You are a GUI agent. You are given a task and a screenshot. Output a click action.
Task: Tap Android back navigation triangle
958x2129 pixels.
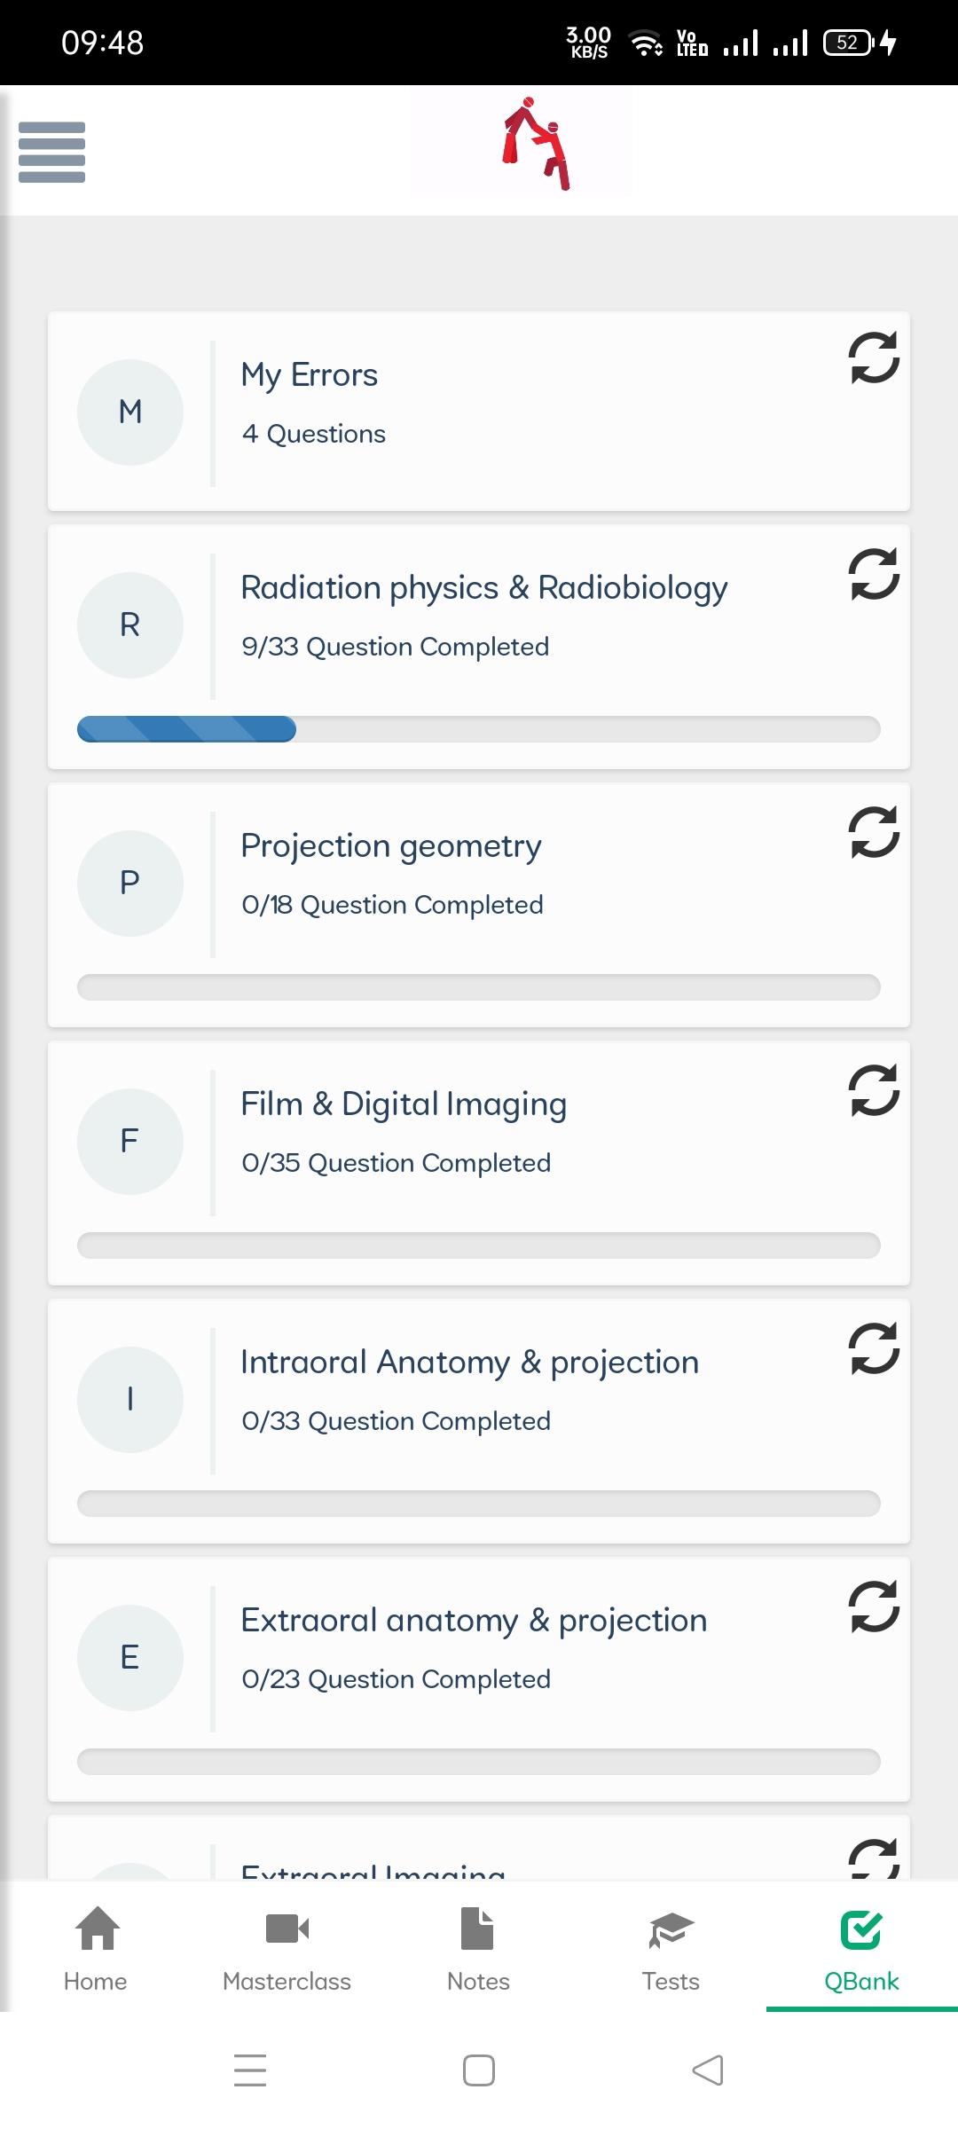tap(708, 2070)
